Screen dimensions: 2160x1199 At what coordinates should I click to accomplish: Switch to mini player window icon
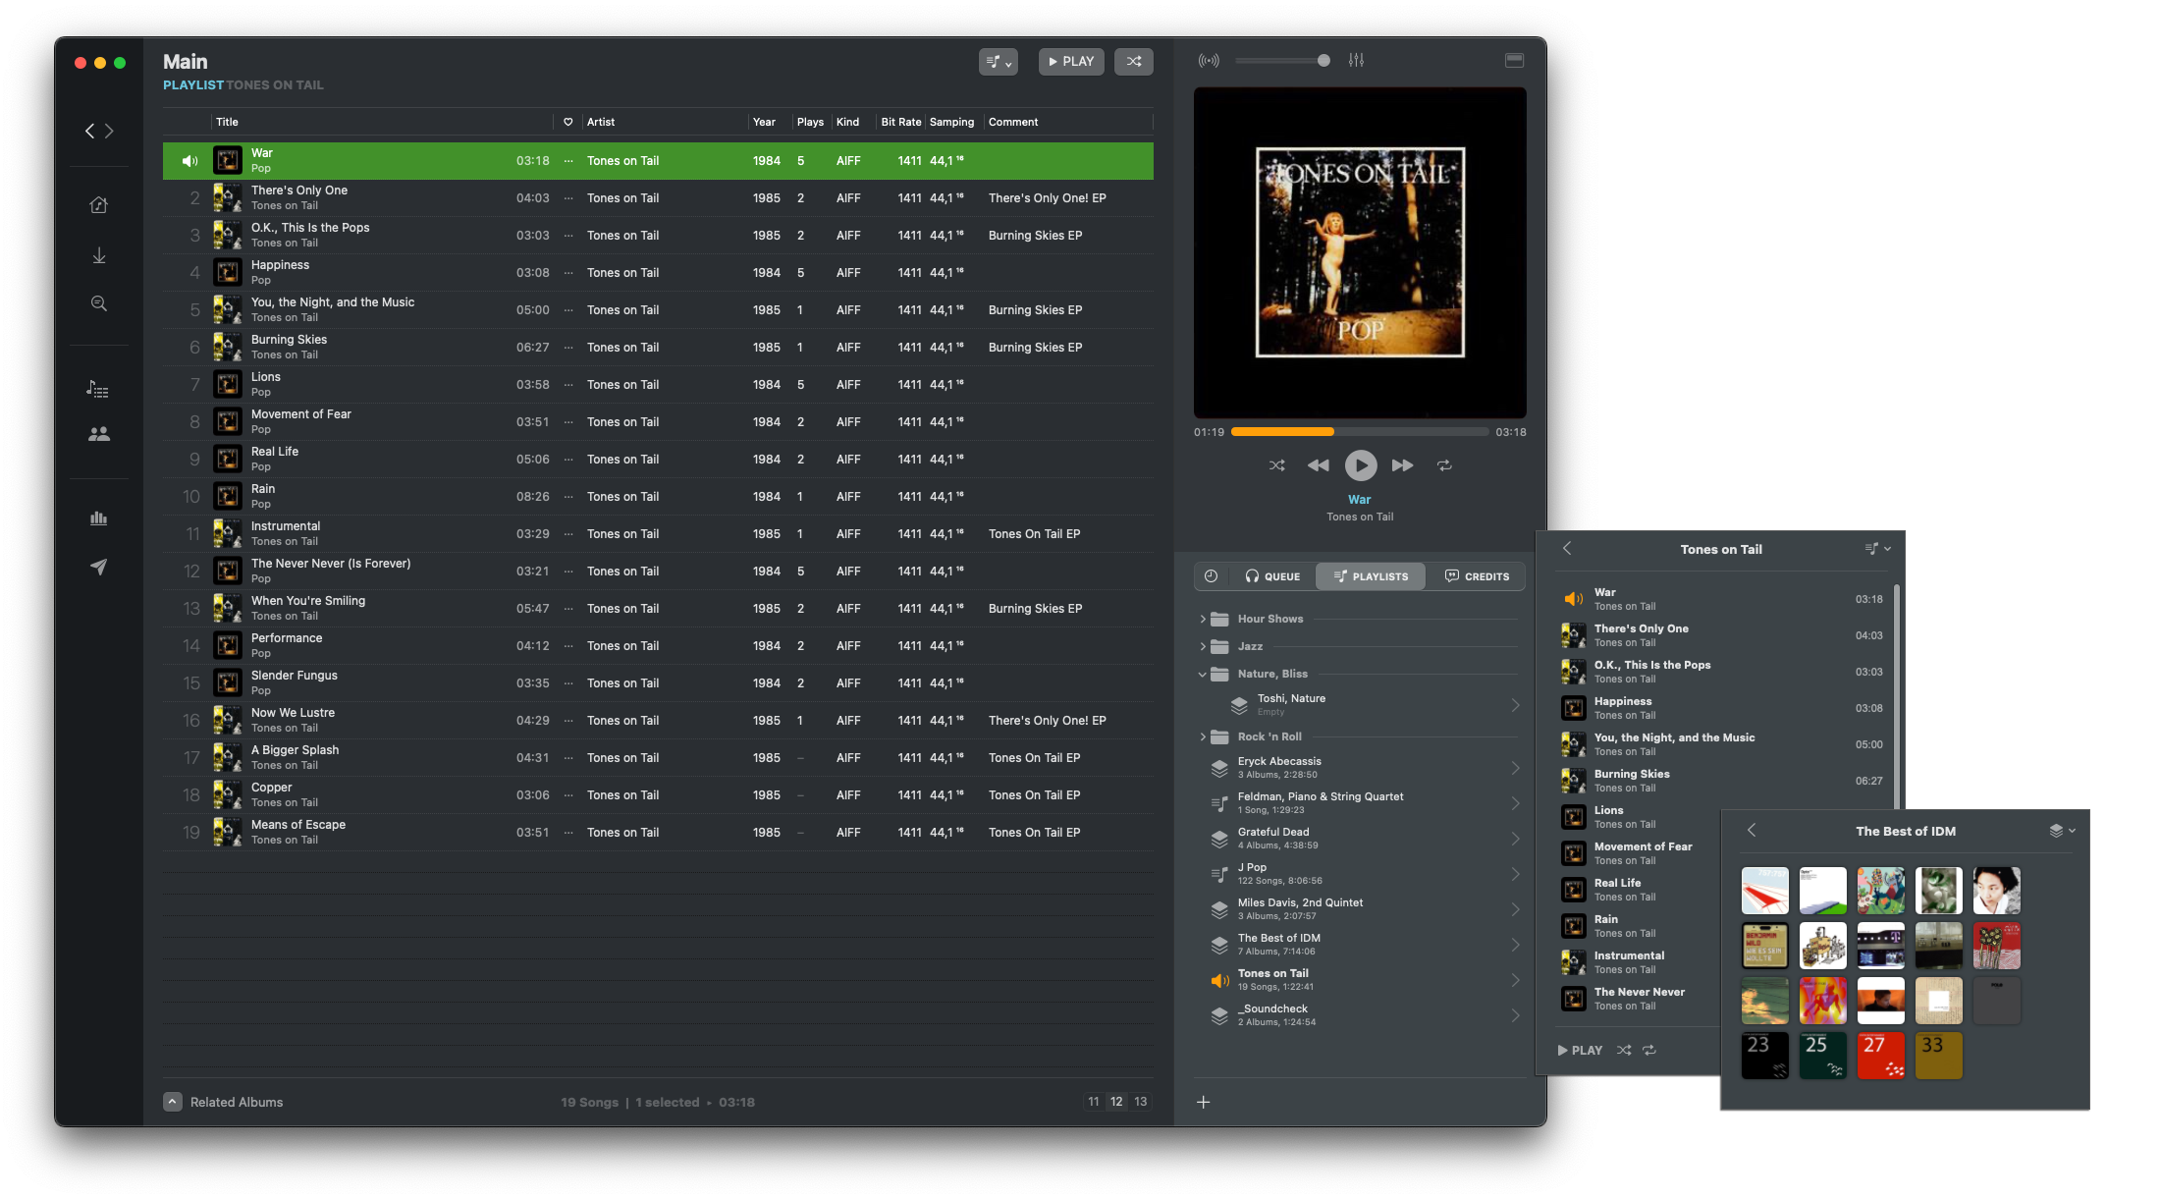coord(1514,61)
